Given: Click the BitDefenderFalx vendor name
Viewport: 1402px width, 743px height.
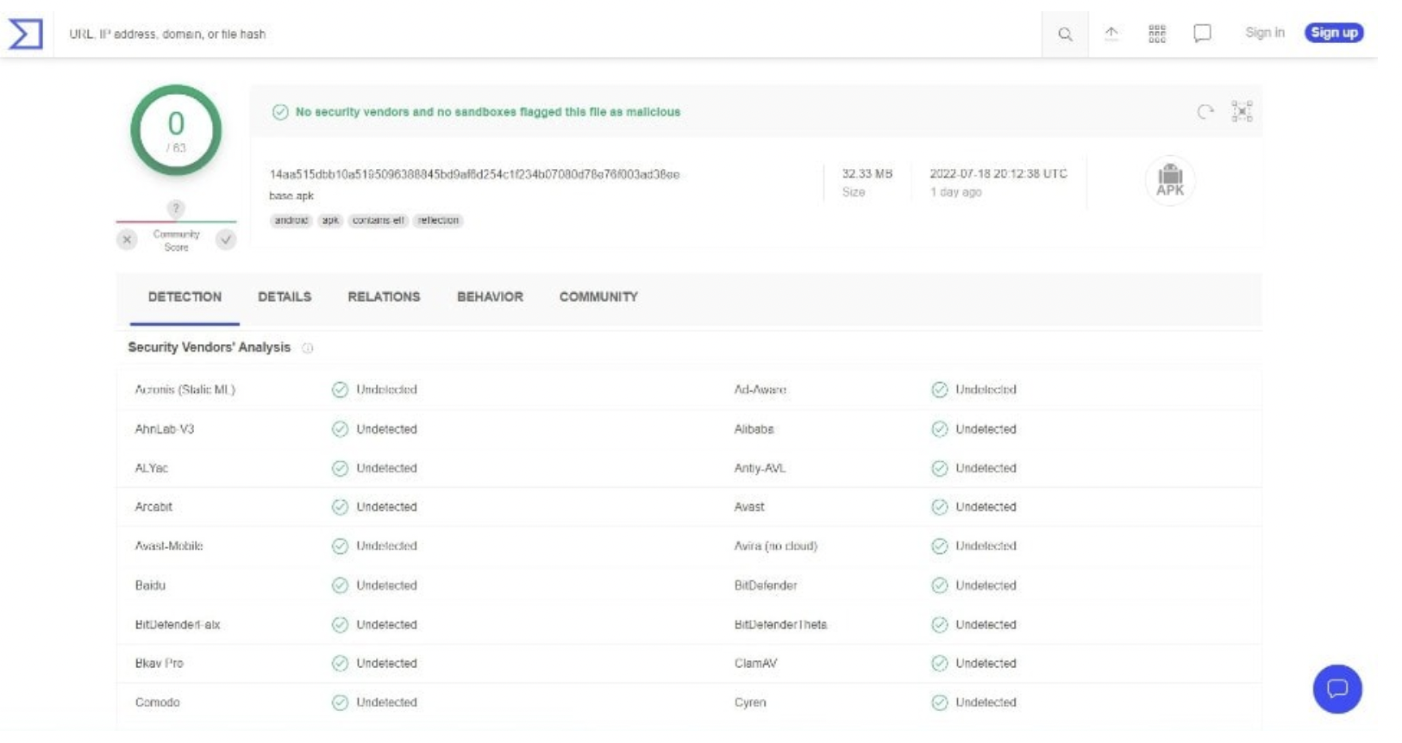Looking at the screenshot, I should coord(178,625).
